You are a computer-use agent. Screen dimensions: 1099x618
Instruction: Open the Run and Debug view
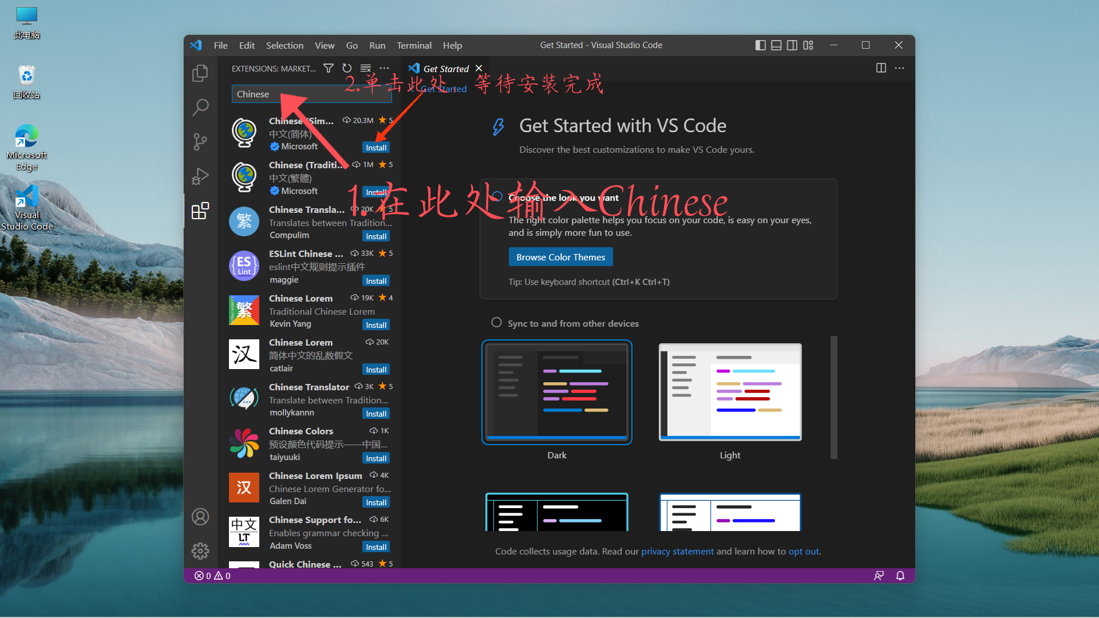(x=200, y=176)
